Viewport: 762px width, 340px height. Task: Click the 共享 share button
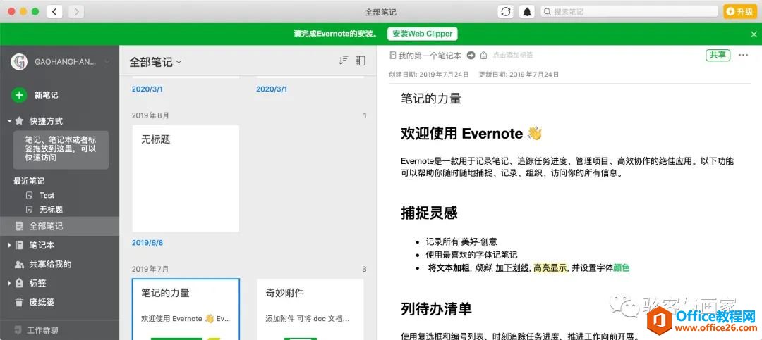(x=718, y=55)
